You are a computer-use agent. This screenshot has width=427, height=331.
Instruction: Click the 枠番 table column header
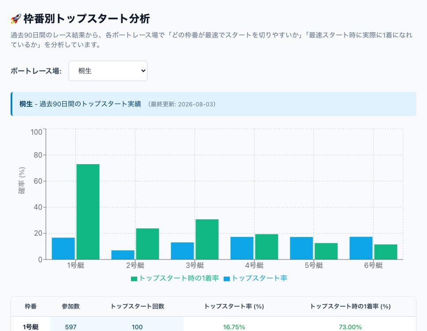[x=30, y=306]
